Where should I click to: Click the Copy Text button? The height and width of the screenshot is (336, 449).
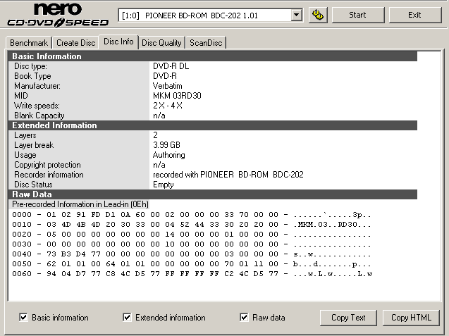point(348,318)
